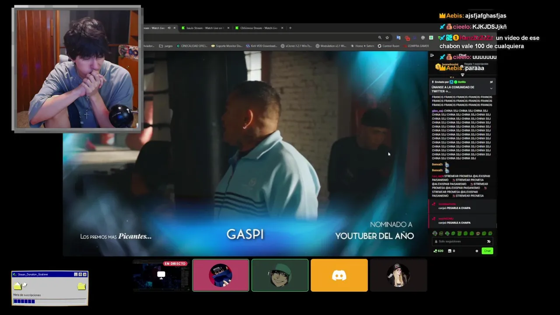The height and width of the screenshot is (315, 560).
Task: Send message with green Chat button
Action: click(487, 251)
